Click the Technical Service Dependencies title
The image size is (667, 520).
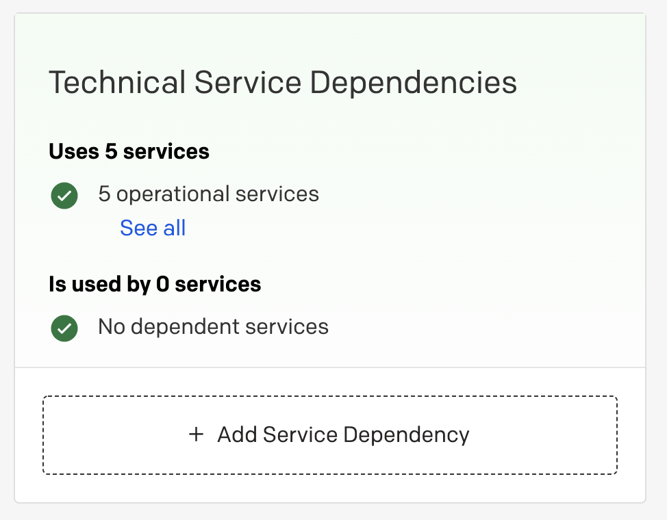(283, 83)
